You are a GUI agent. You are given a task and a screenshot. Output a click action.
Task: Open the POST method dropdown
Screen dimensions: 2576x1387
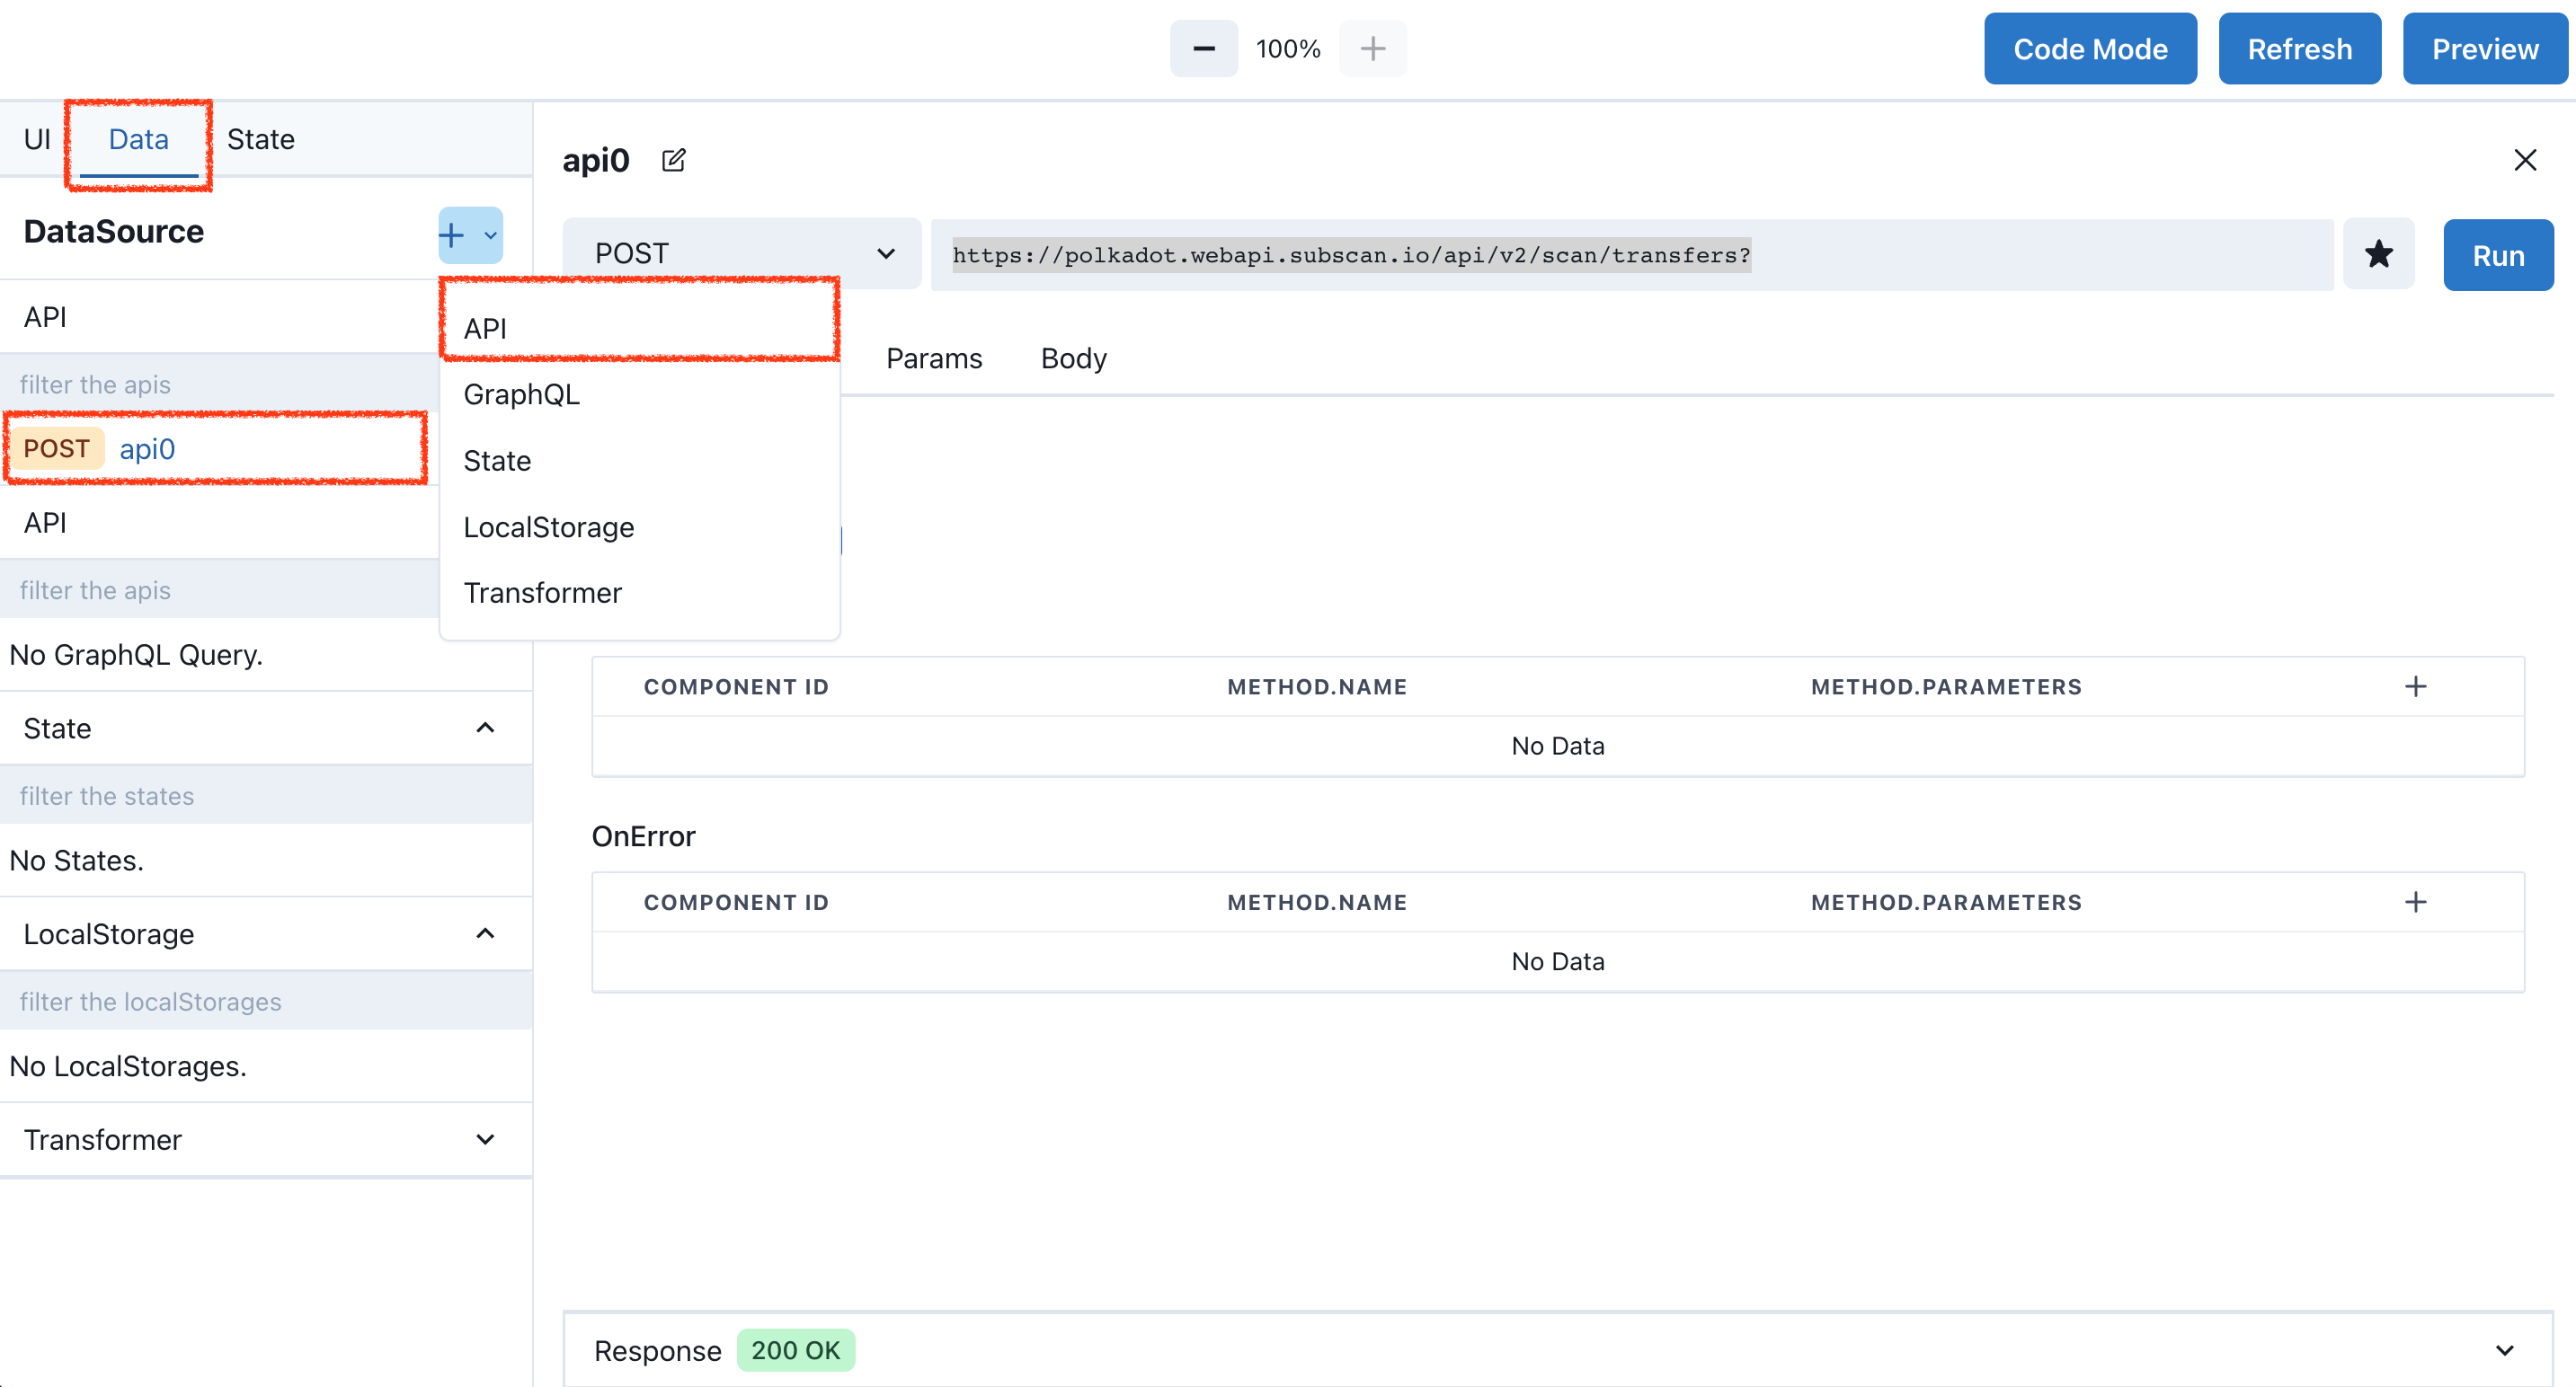742,254
